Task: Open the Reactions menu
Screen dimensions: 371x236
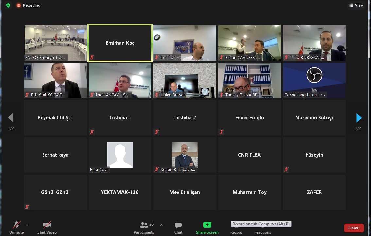Action: click(262, 228)
